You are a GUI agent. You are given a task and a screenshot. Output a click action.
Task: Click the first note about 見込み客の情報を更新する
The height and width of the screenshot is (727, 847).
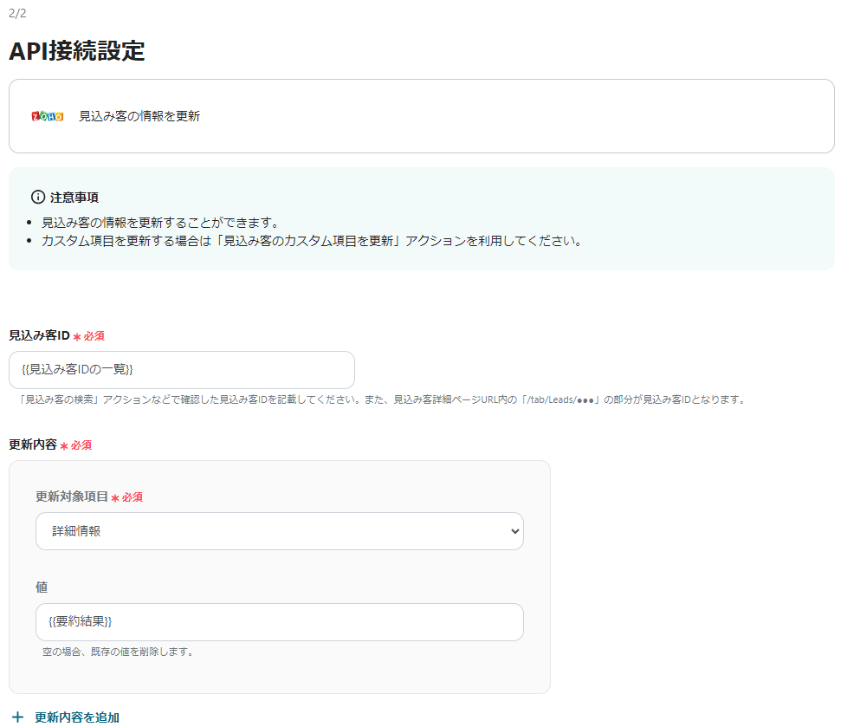click(159, 223)
